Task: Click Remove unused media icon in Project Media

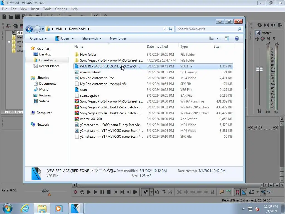Action: (x=8, y=26)
